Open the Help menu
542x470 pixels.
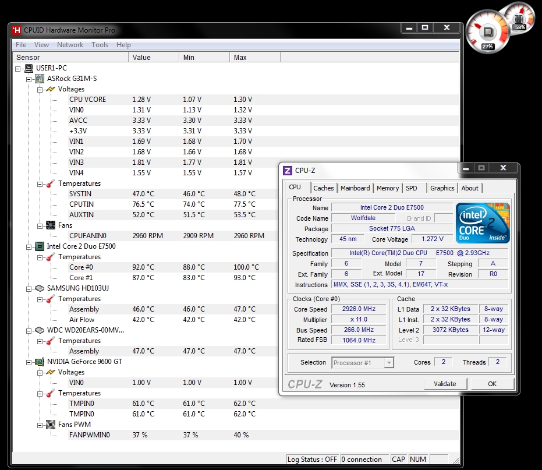click(x=123, y=45)
